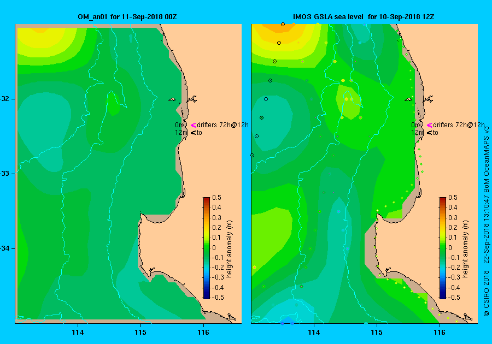This screenshot has width=492, height=344.
Task: Click the dark blue bottom of the left colorbar
Action: click(x=207, y=296)
